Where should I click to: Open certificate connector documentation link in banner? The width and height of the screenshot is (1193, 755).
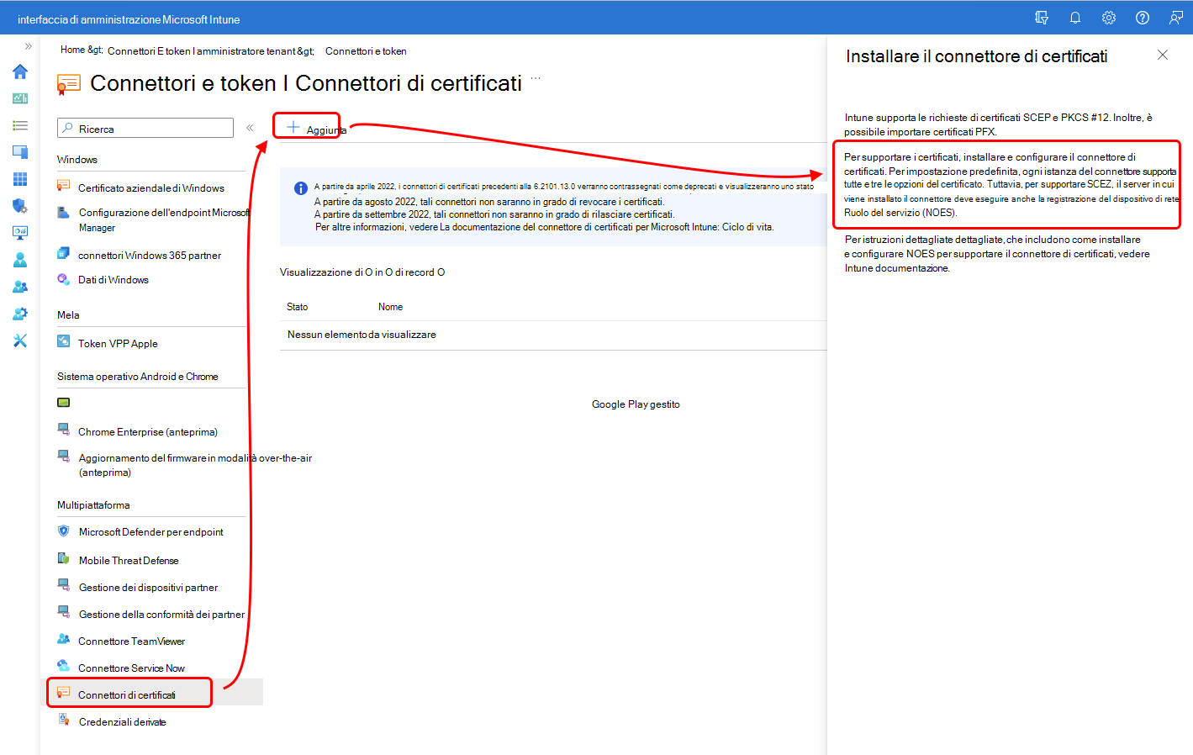(x=606, y=227)
